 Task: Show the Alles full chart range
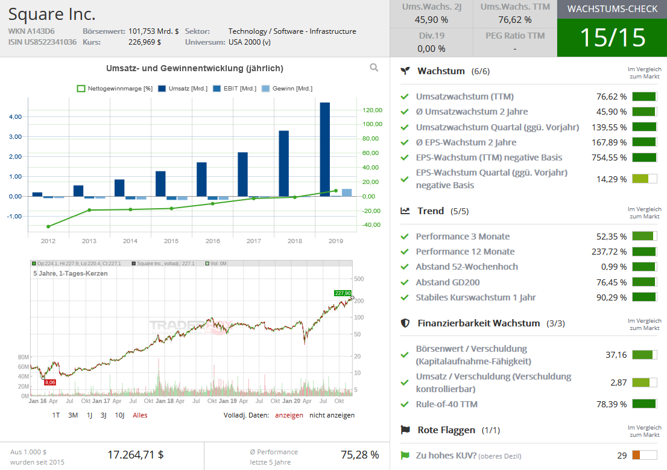[140, 415]
